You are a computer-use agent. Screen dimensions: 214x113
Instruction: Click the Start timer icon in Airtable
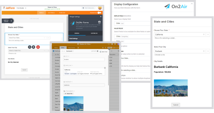tap(101, 52)
